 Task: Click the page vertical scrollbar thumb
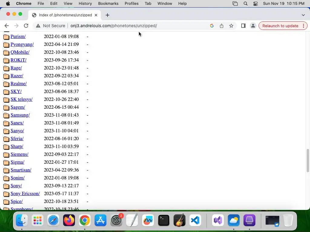tap(308, 161)
